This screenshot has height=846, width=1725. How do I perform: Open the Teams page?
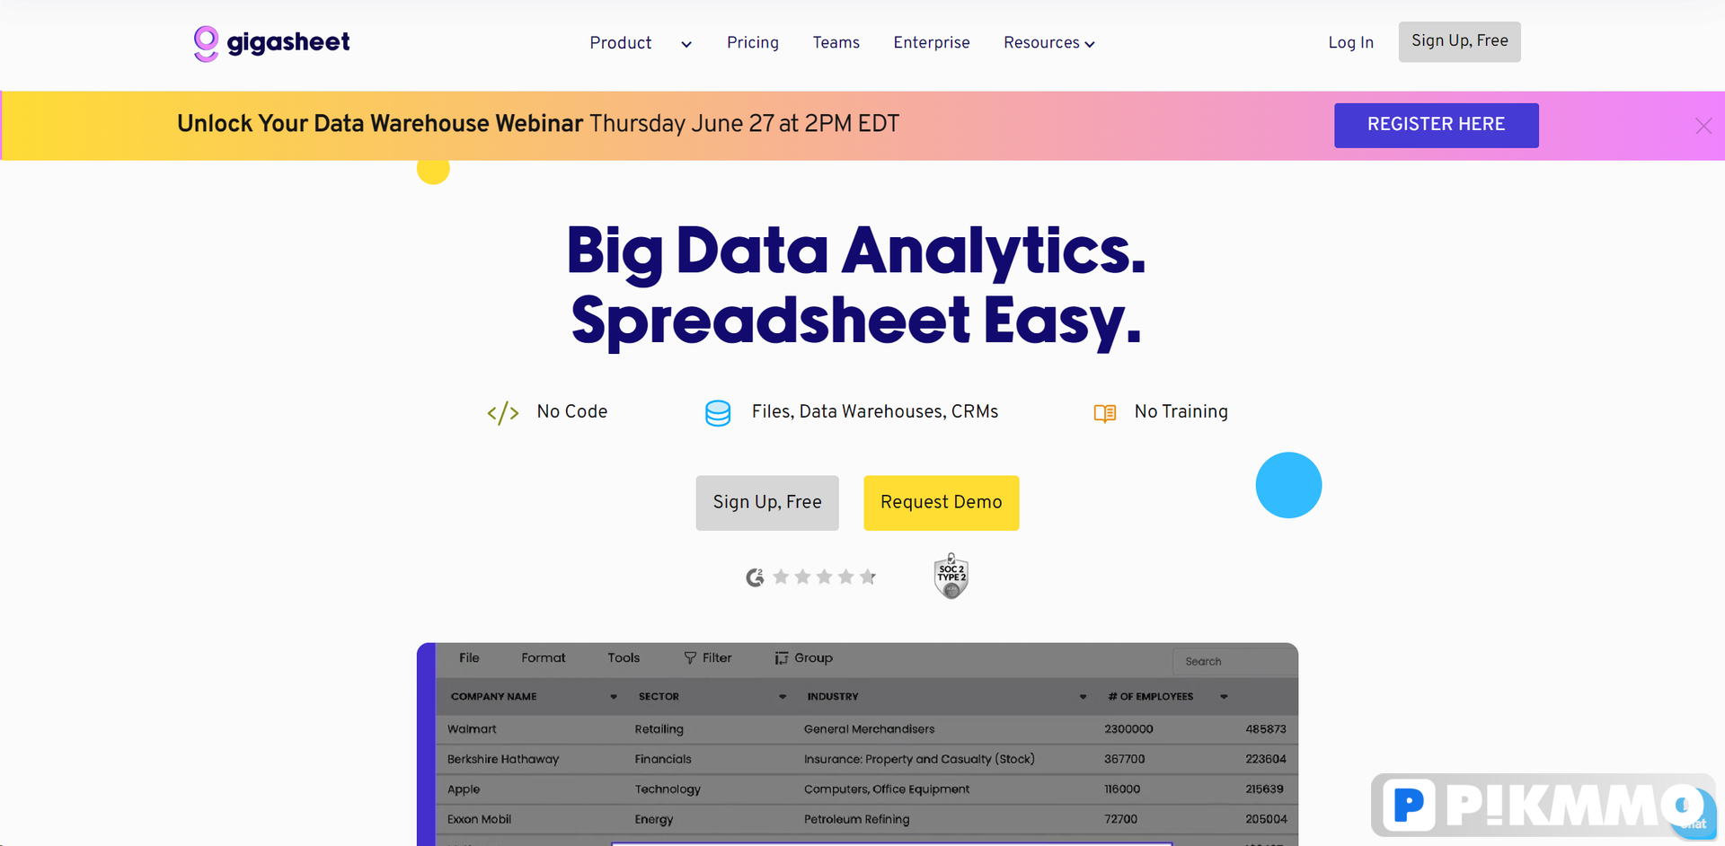coord(836,43)
